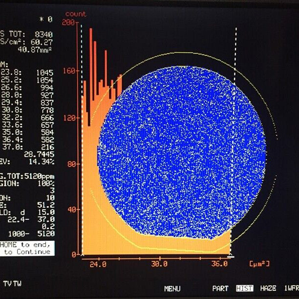Image resolution: width=299 pixels, height=299 pixels.
Task: Click the 30.0 x-axis label
Action: [159, 264]
